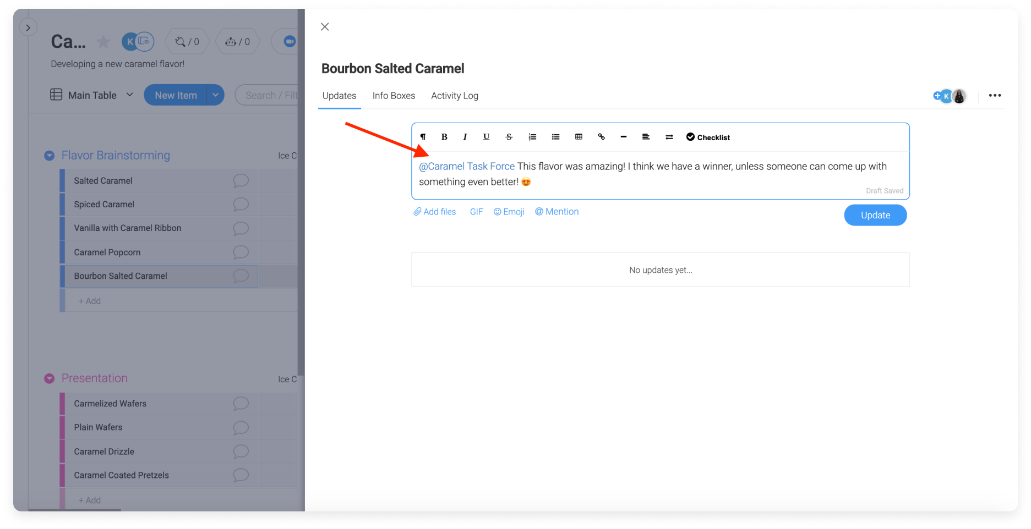
Task: Open the board members avatar icon
Action: tap(138, 41)
